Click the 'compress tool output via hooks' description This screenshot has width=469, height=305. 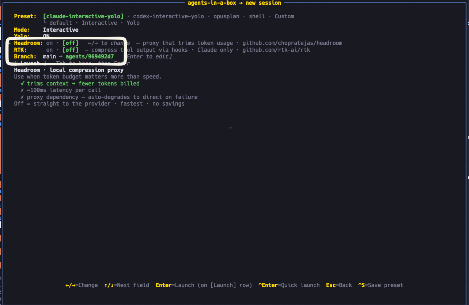point(139,50)
